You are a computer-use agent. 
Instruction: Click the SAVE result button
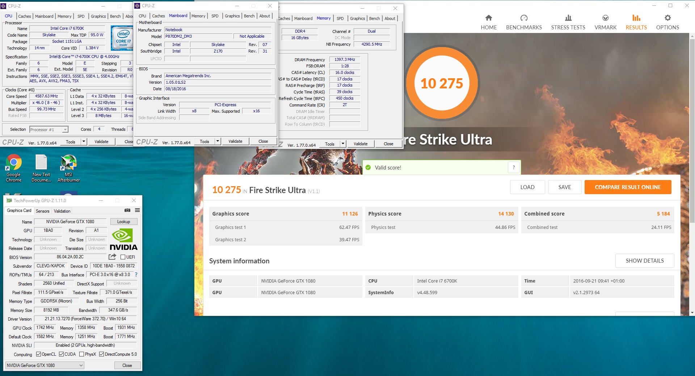(x=565, y=187)
